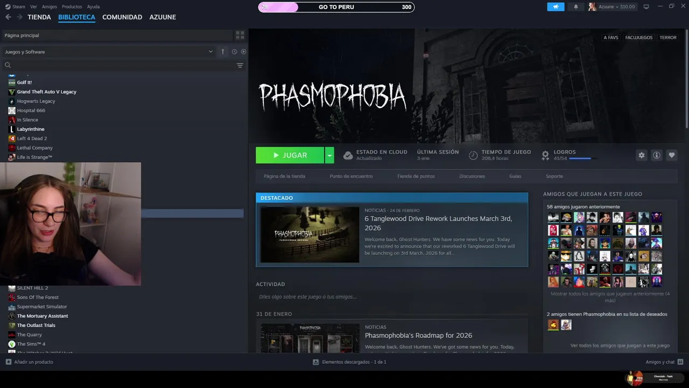Image resolution: width=689 pixels, height=388 pixels.
Task: Select the A FAVS collection tag
Action: click(x=611, y=38)
